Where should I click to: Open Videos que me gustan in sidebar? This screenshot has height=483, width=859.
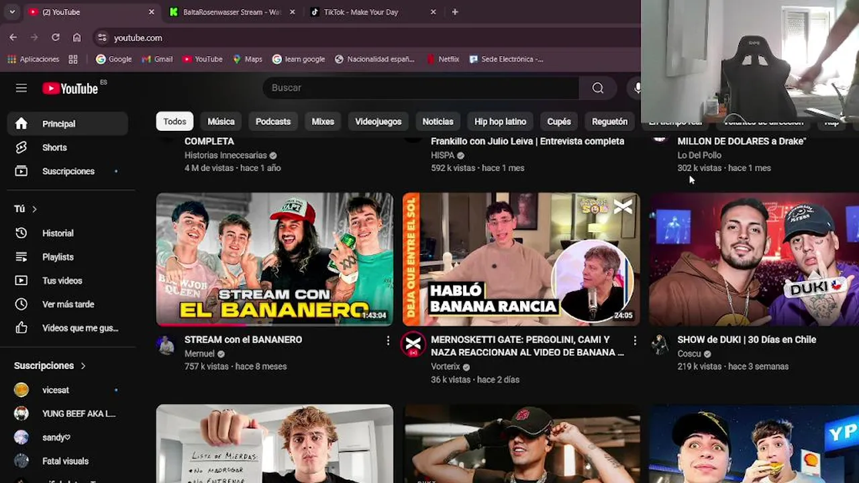tap(67, 328)
